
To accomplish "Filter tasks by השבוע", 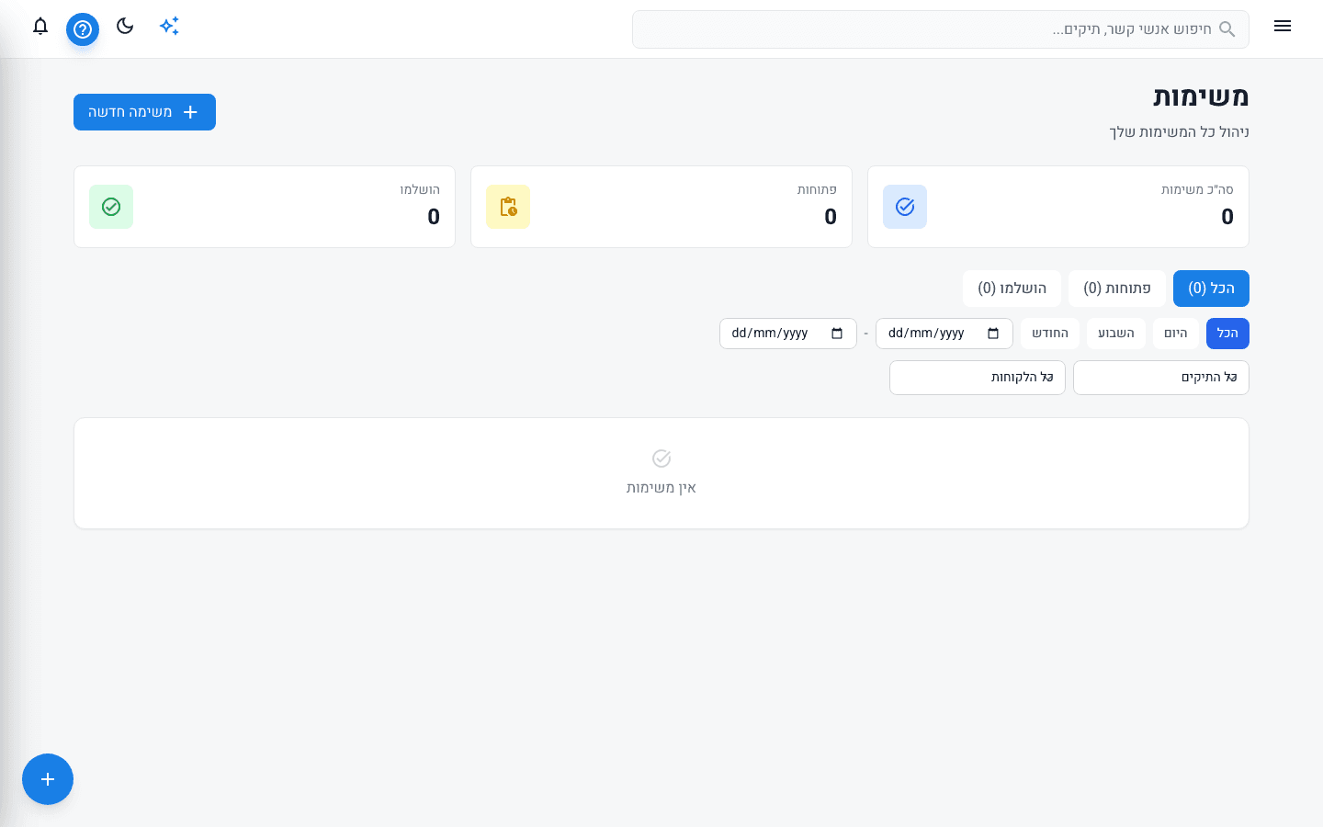I will point(1115,334).
